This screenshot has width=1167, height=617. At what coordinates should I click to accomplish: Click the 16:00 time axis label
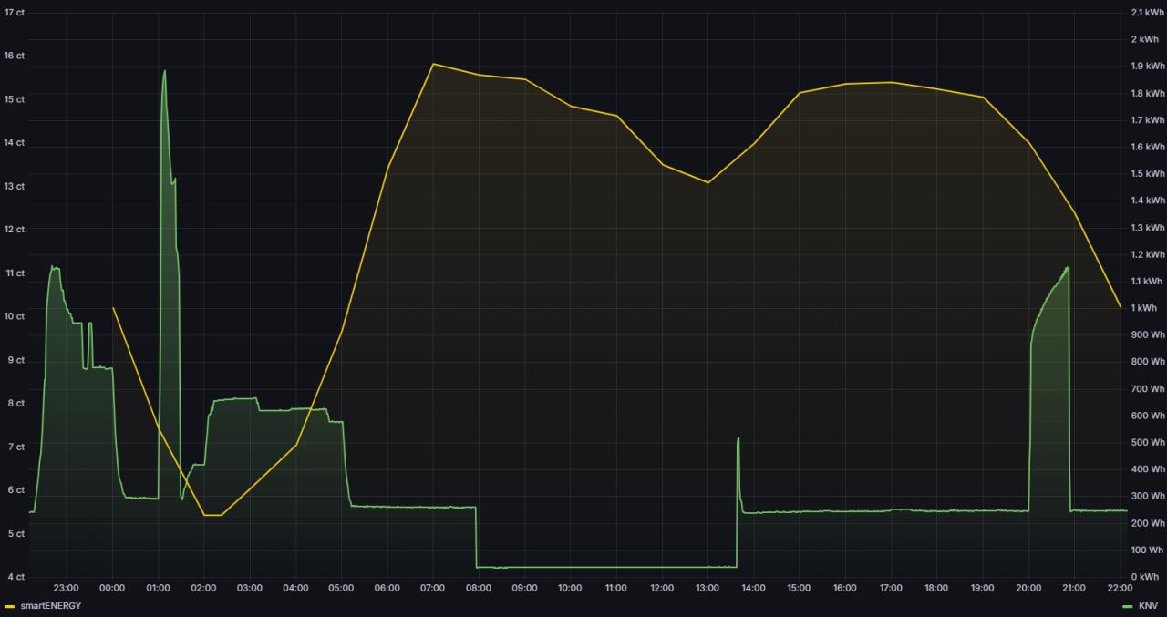pyautogui.click(x=844, y=588)
